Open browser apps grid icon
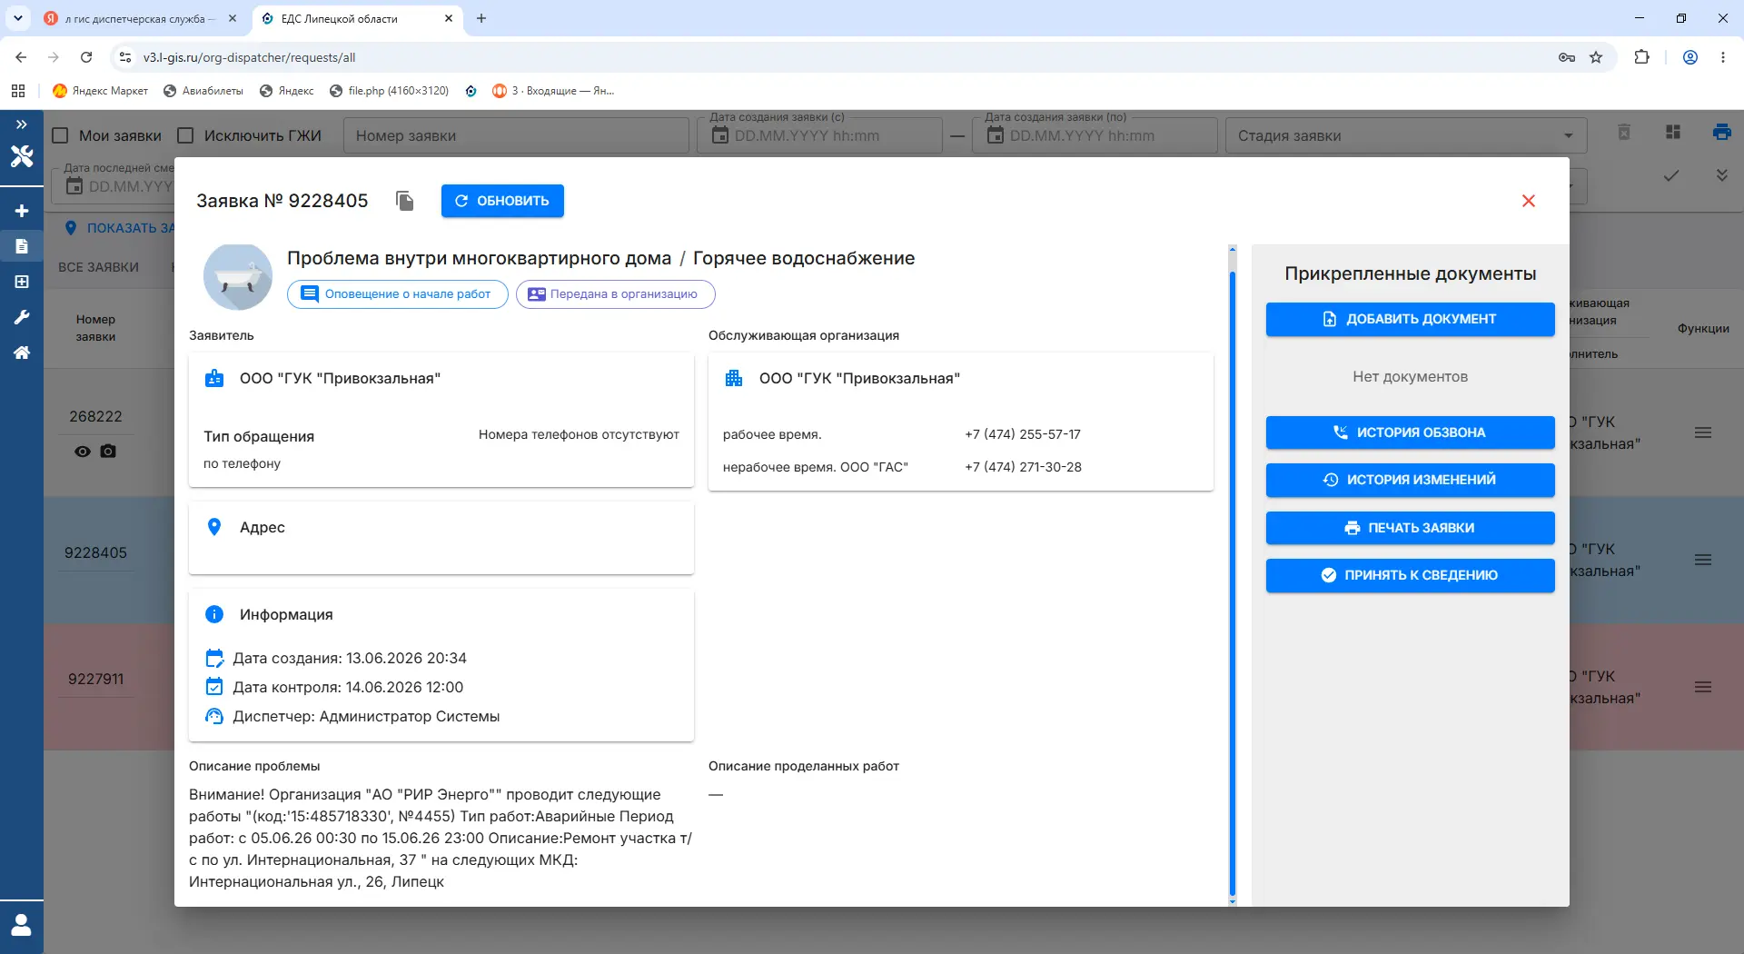Viewport: 1744px width, 954px height. tap(18, 91)
